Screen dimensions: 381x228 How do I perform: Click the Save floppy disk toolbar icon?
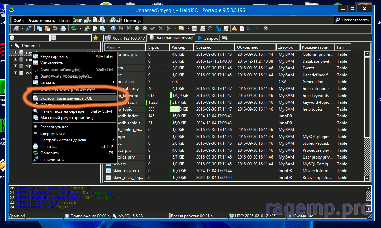point(195,29)
